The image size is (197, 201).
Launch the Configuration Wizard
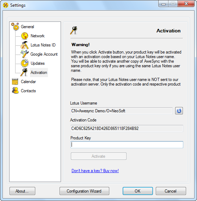[x=84, y=191]
